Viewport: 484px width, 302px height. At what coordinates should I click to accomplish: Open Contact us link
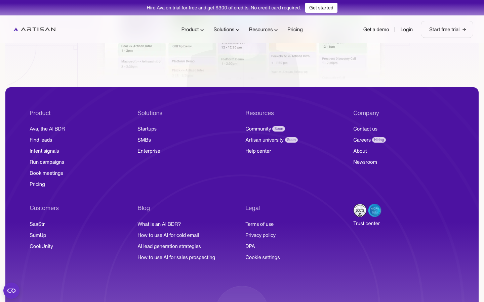(365, 129)
